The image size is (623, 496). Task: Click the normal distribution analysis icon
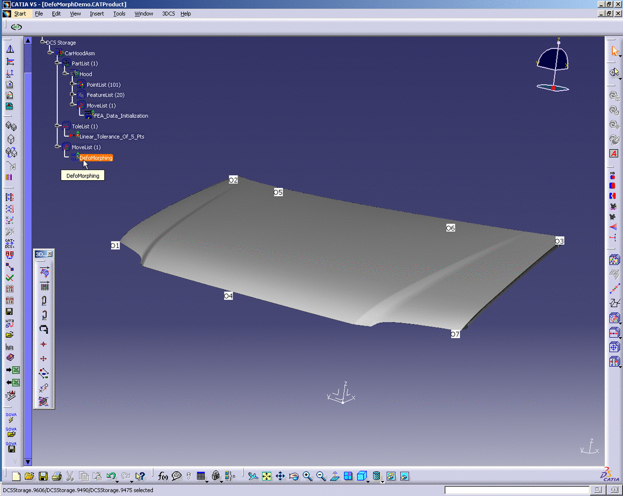click(x=10, y=49)
